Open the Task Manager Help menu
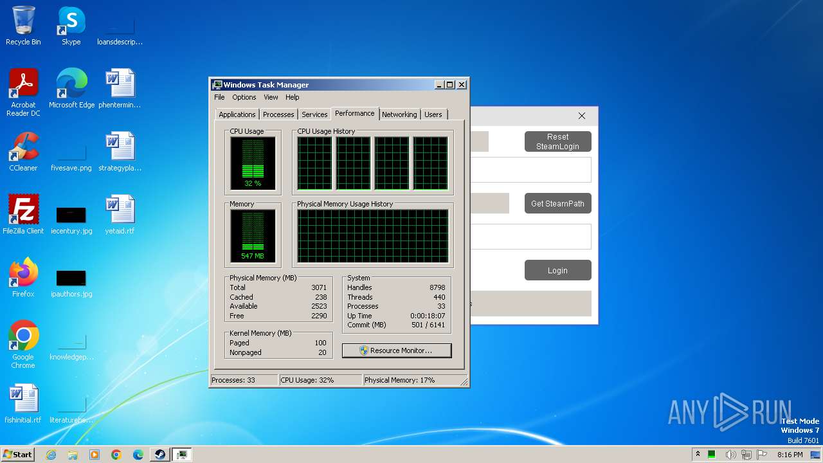823x463 pixels. coord(293,97)
